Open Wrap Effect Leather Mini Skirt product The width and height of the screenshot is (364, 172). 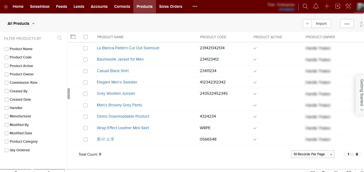click(x=123, y=128)
